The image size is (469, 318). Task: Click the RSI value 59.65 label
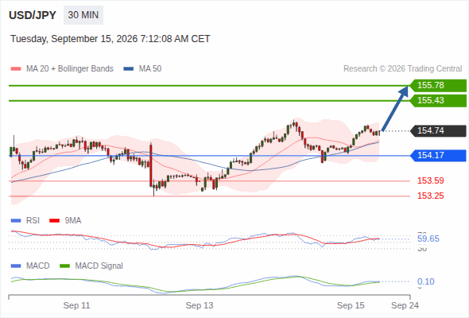428,238
